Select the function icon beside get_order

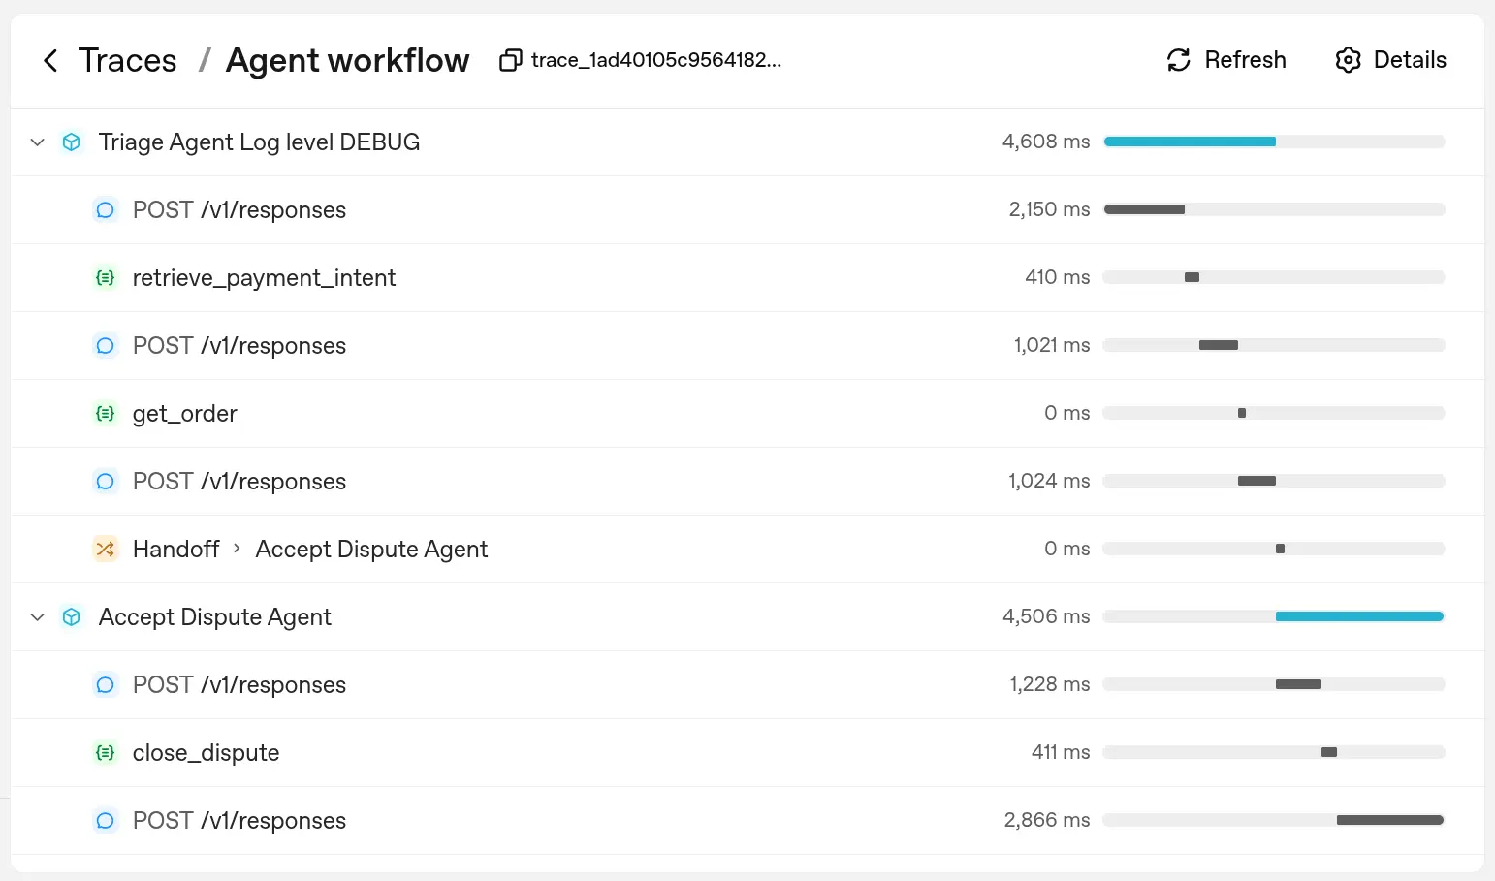[105, 413]
